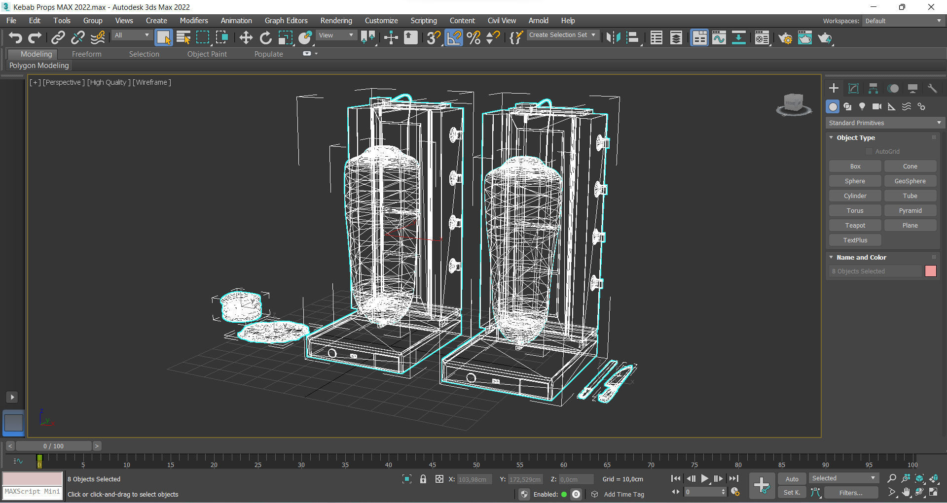Screen dimensions: 947x503
Task: Switch to the Freeform ribbon tab
Action: pos(86,54)
